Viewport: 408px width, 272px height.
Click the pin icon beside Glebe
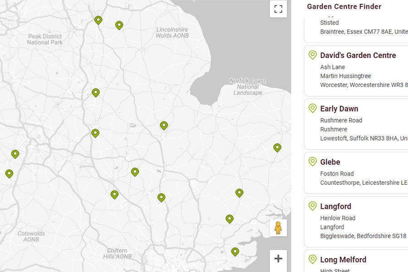tap(312, 162)
